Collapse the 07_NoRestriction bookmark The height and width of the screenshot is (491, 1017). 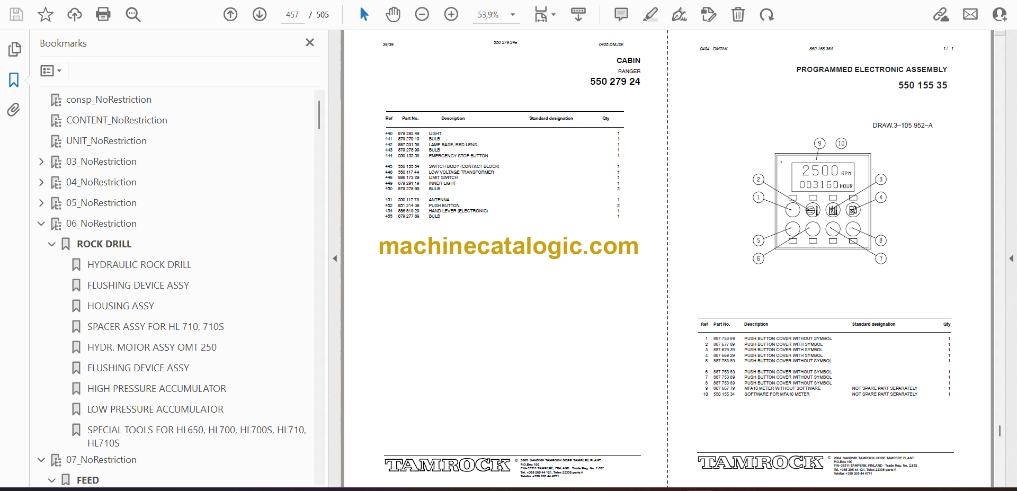pyautogui.click(x=41, y=460)
